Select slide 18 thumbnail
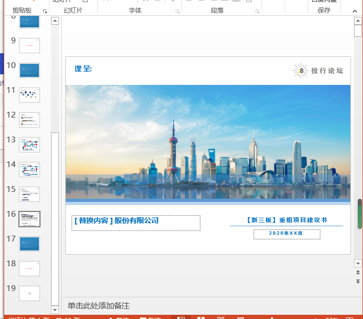This screenshot has height=319, width=363. (x=29, y=269)
